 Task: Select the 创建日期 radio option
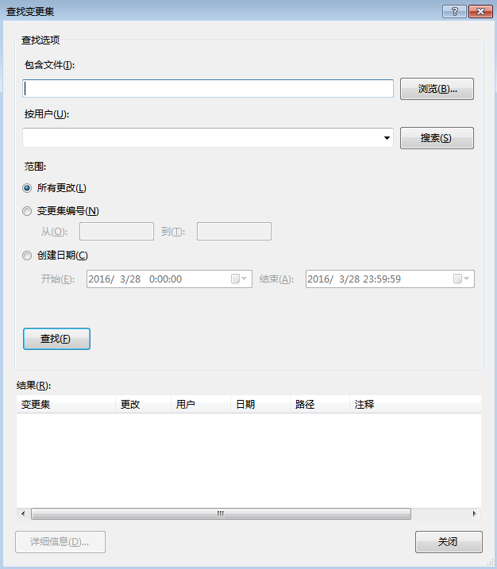pyautogui.click(x=28, y=256)
